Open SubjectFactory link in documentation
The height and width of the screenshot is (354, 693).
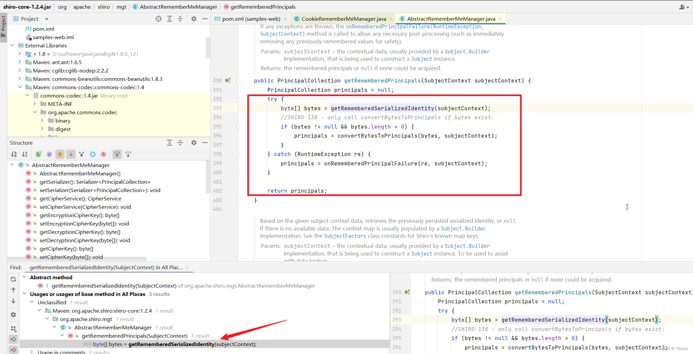345,236
